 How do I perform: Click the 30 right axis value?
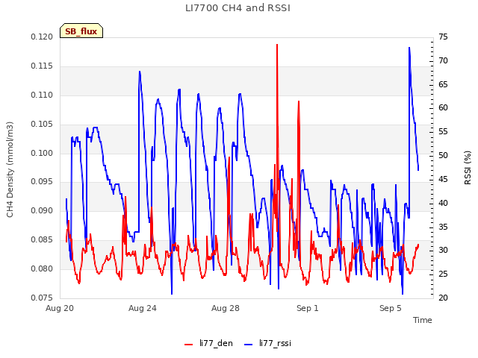443,251
